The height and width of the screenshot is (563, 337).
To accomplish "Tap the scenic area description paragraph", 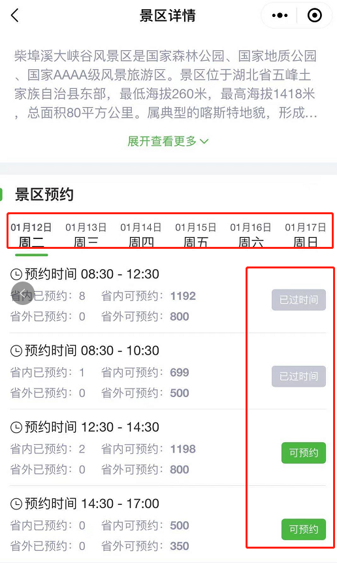I will (166, 84).
